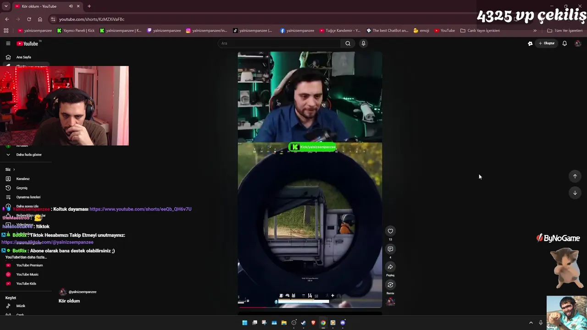Viewport: 587px width, 330px height.
Task: Open the bookmarks apps grid icon
Action: 6,31
